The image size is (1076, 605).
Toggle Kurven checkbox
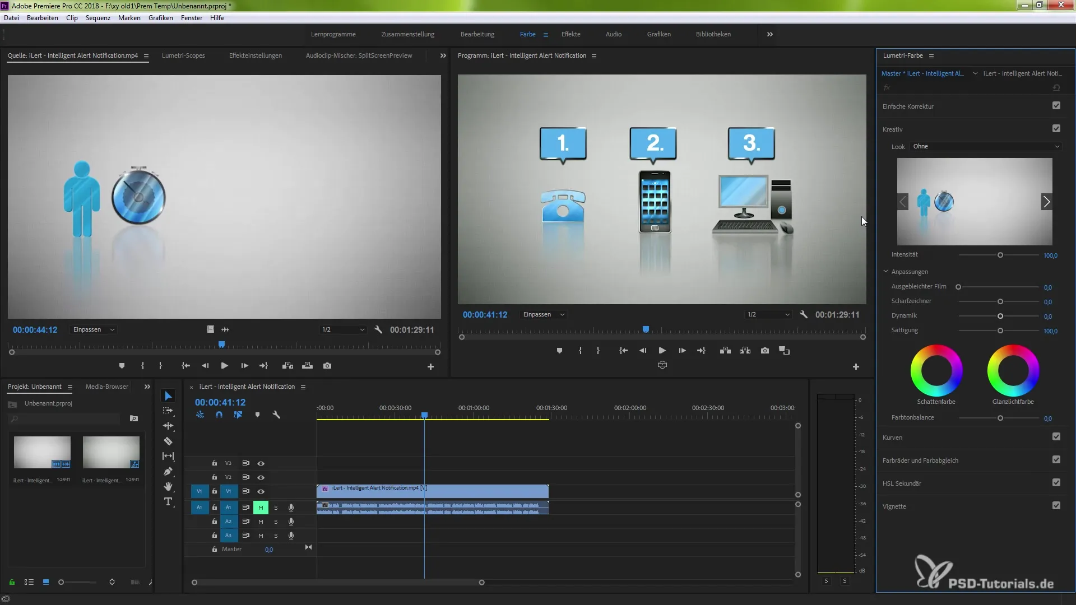tap(1056, 437)
